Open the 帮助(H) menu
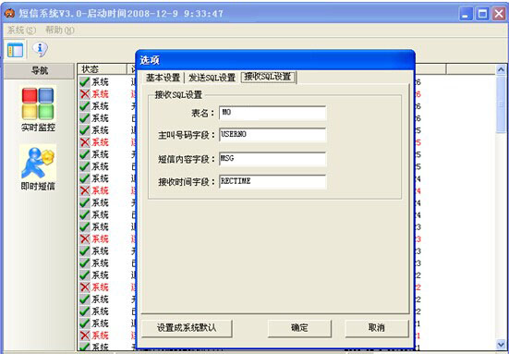Image resolution: width=509 pixels, height=354 pixels. [60, 31]
